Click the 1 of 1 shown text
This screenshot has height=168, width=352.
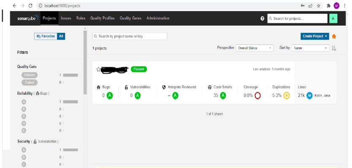(x=215, y=114)
